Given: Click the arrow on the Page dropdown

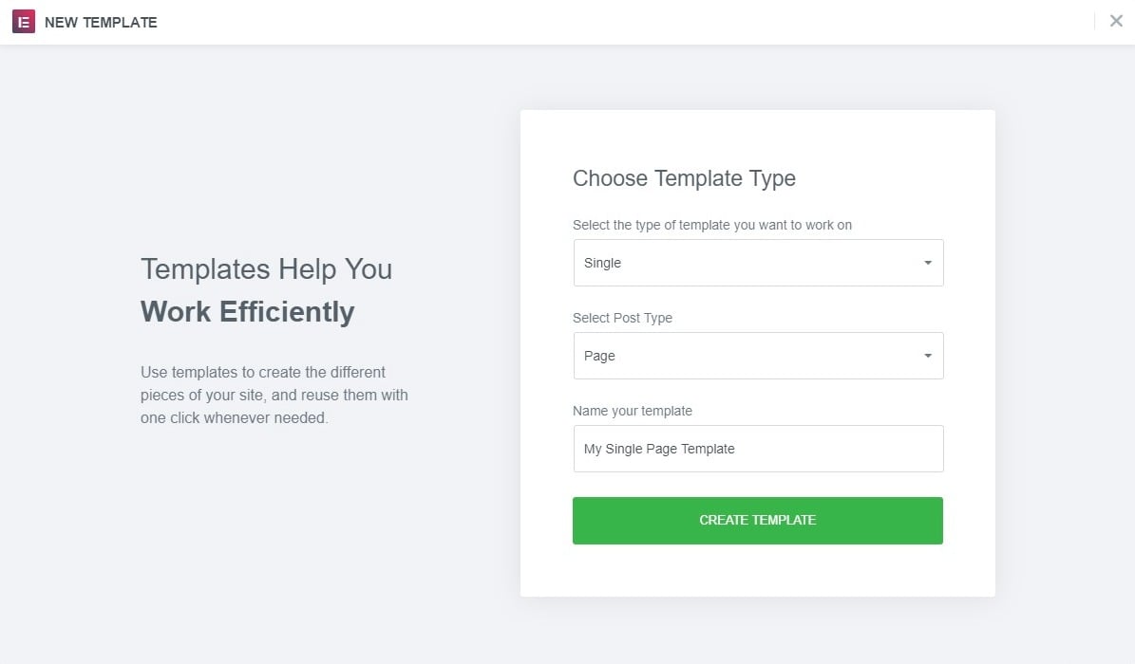Looking at the screenshot, I should pos(928,356).
